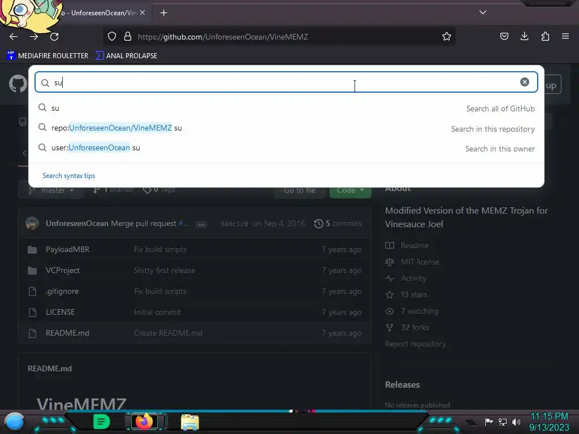
Task: Click the GitHub Octocat logo
Action: click(x=18, y=84)
